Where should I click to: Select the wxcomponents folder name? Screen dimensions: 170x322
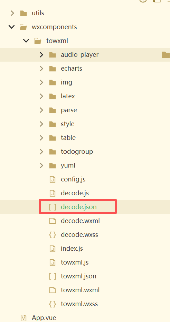click(54, 27)
